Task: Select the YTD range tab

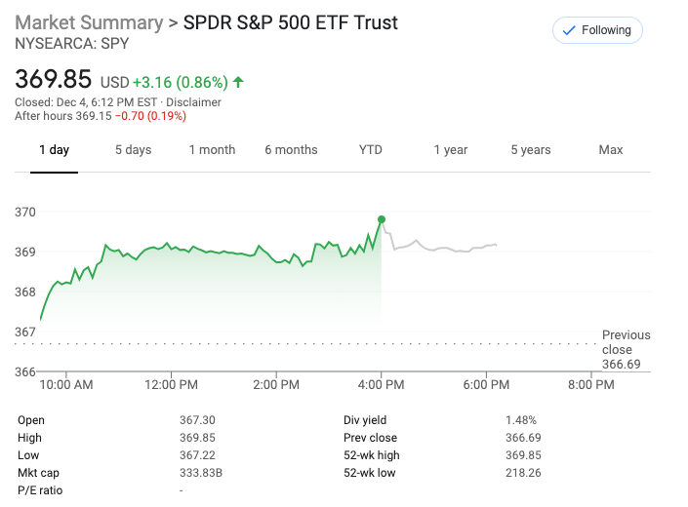Action: [371, 150]
